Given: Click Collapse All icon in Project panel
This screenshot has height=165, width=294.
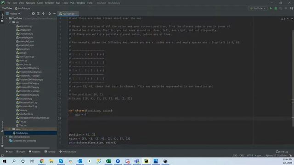Looking at the screenshot, I should coord(43,14).
